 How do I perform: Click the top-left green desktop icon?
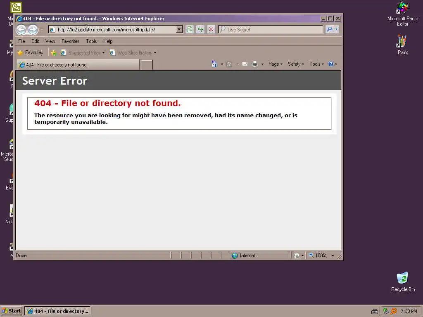coord(16,7)
